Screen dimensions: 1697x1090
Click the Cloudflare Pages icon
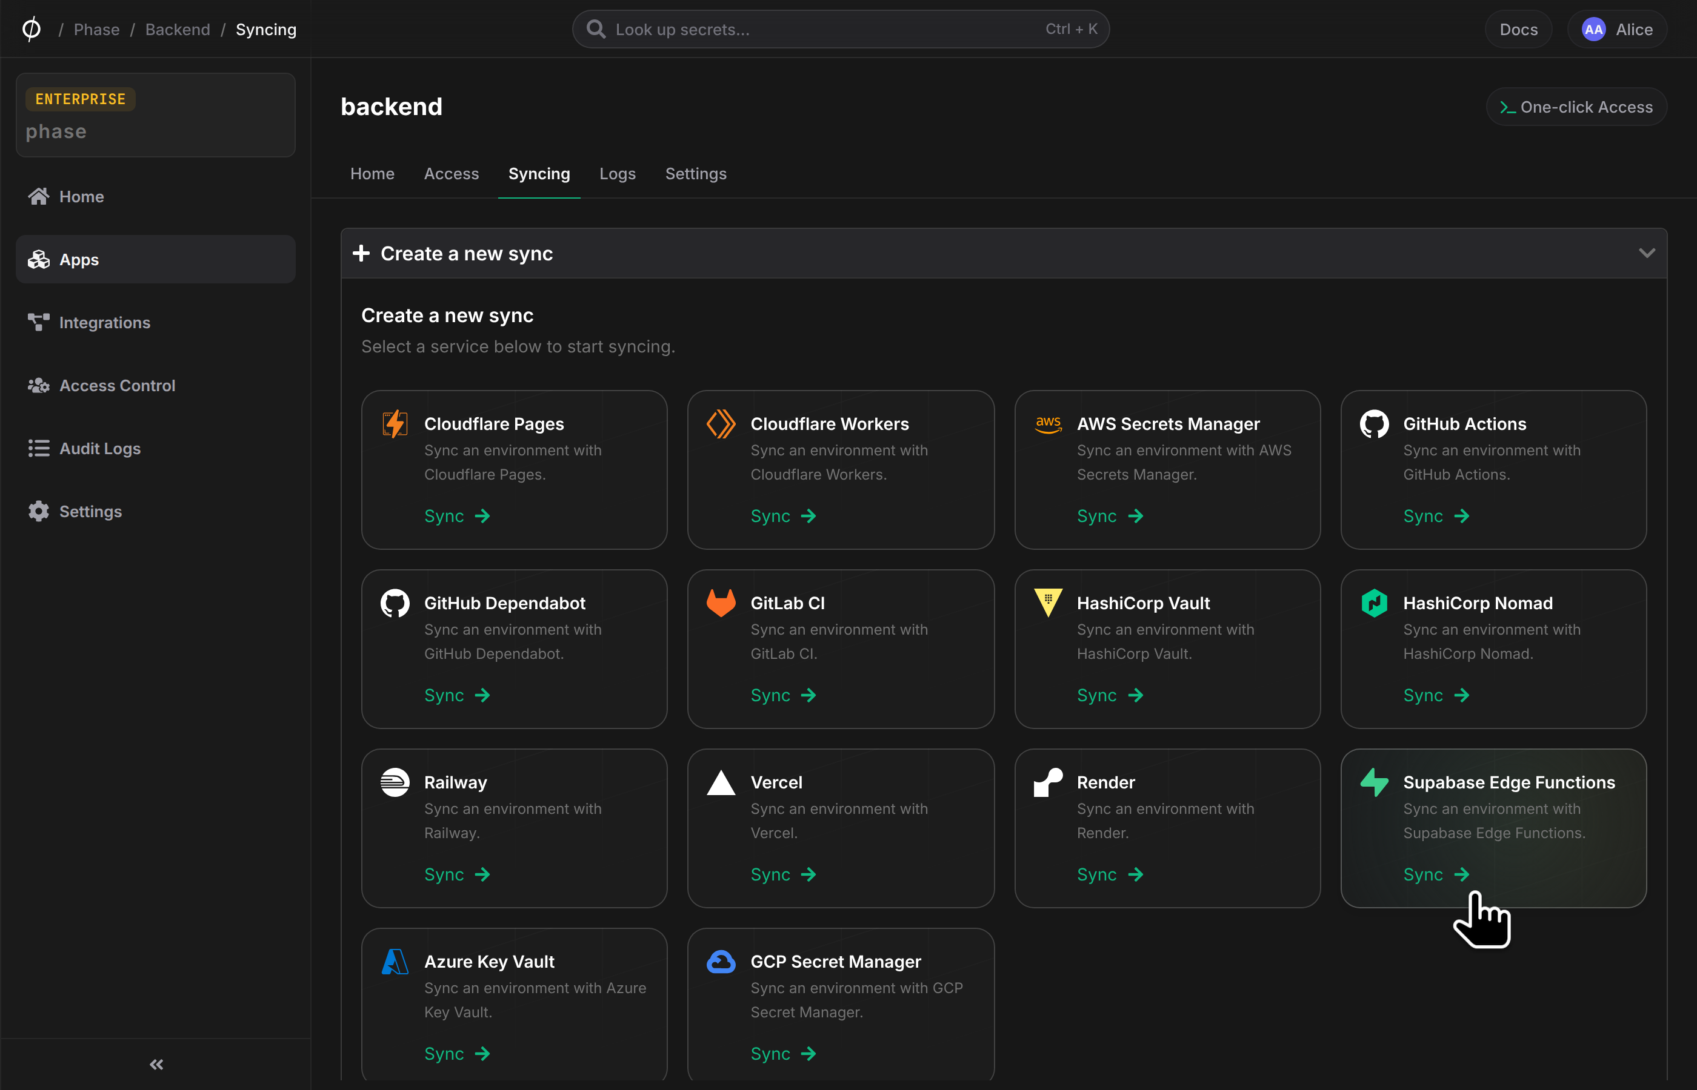point(395,424)
